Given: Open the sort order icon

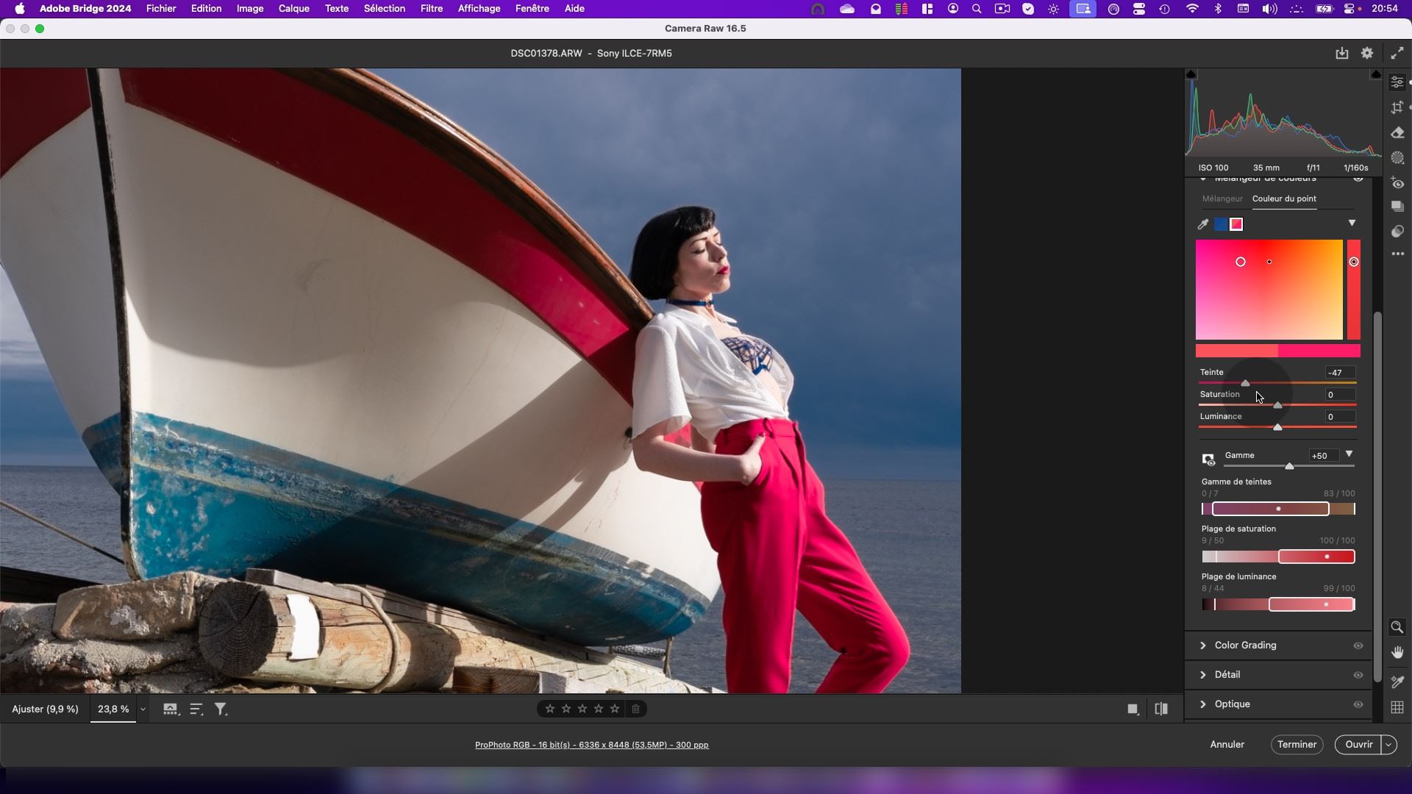Looking at the screenshot, I should (x=196, y=709).
